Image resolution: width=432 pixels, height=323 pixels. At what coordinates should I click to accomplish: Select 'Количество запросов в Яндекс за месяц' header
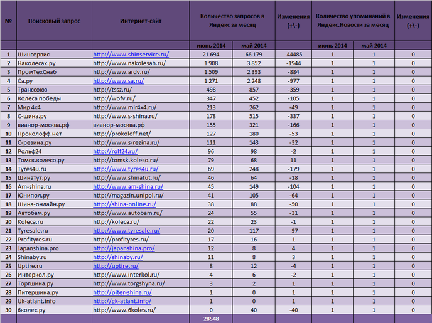(232, 21)
